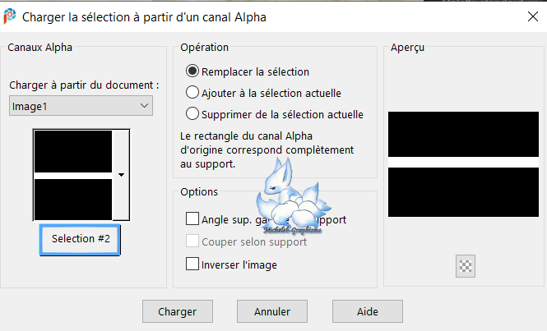Click the alpha channel thumbnail preview
547x331 pixels.
point(73,175)
